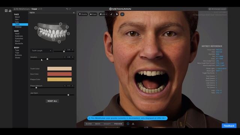Click the all changes saved status indicator
240x135 pixels.
(x=217, y=9)
